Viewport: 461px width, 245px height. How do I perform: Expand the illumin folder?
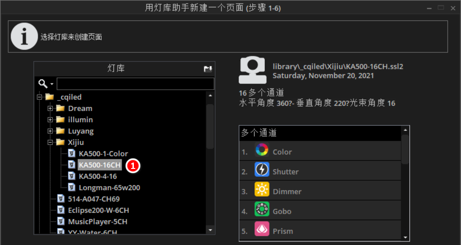51,120
